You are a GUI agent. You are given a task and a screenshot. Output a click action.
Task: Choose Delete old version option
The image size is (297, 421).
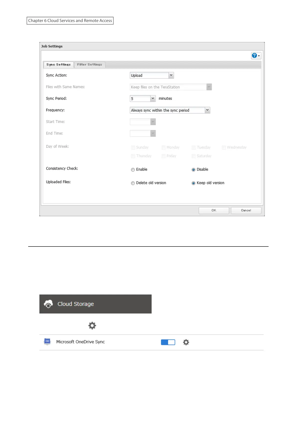[x=133, y=183]
